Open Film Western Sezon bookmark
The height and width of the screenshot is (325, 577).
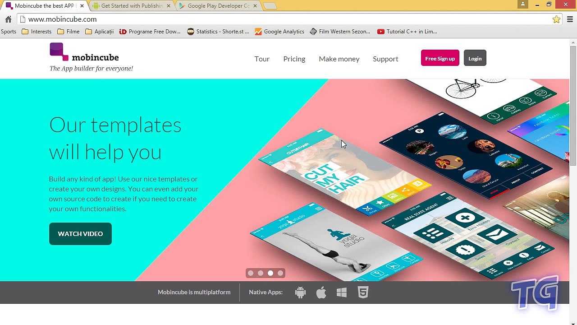(340, 32)
